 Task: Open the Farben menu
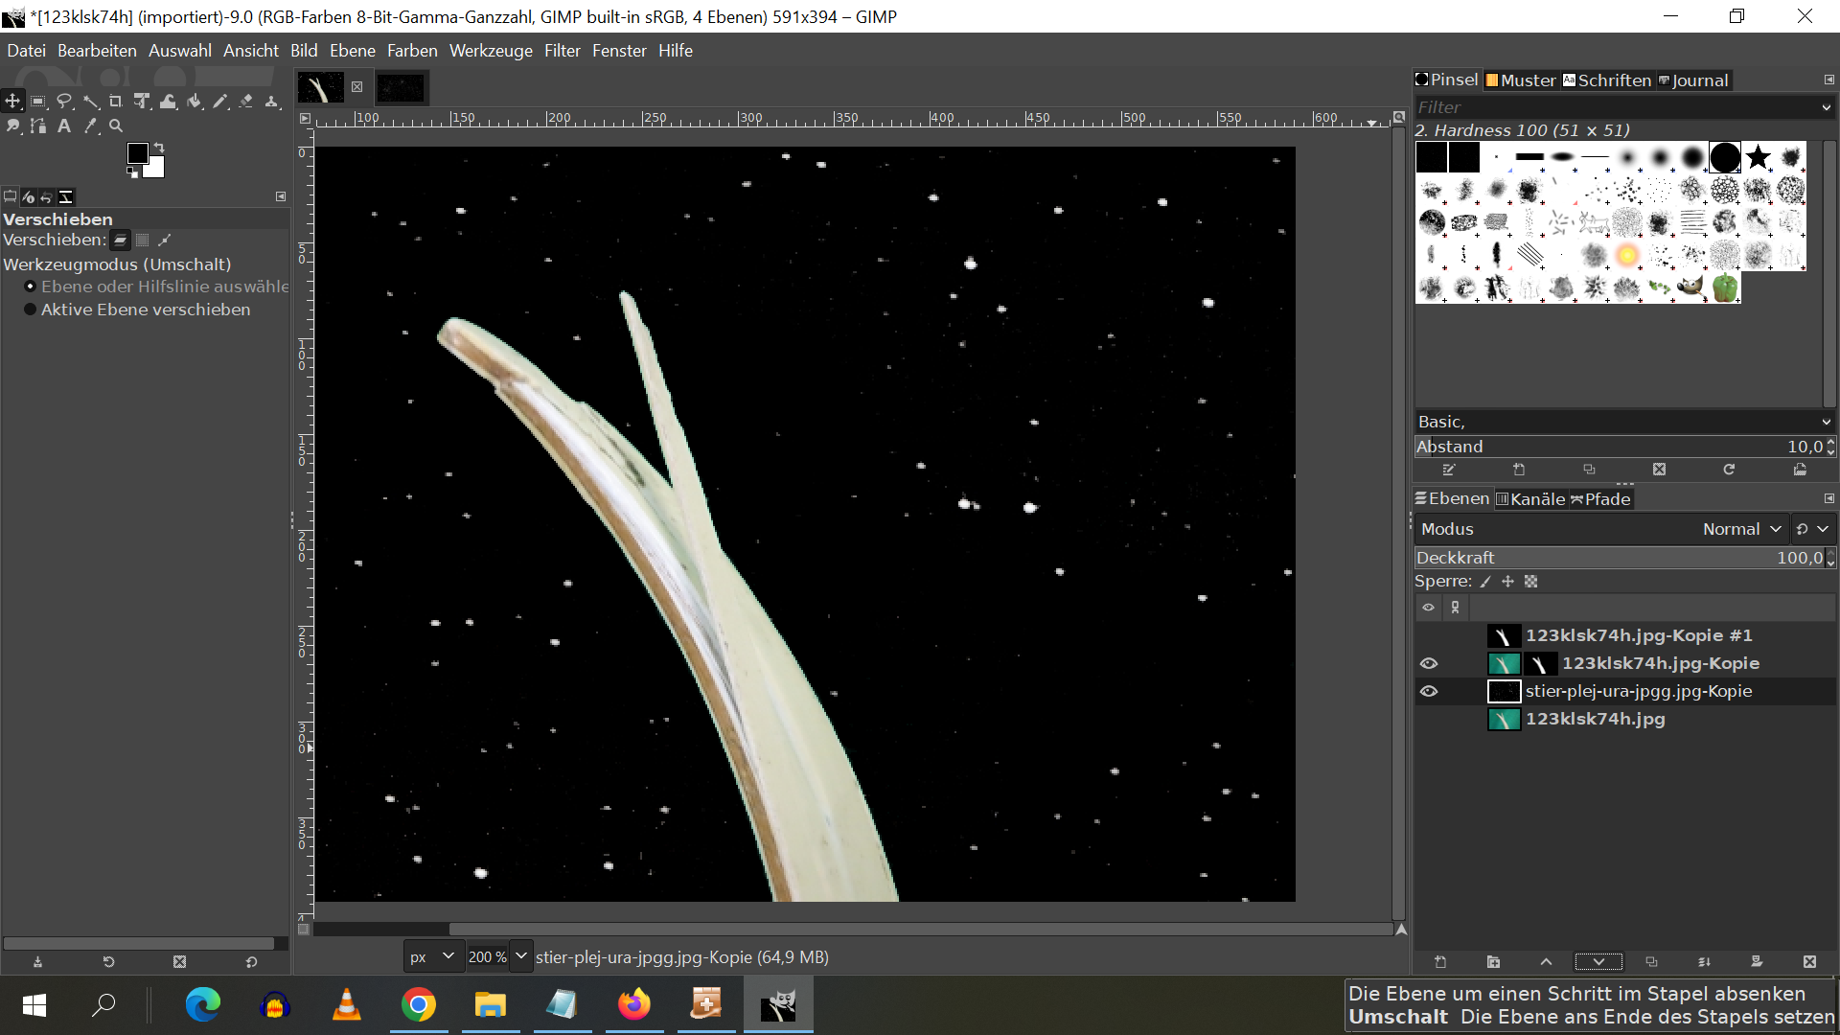pyautogui.click(x=412, y=51)
